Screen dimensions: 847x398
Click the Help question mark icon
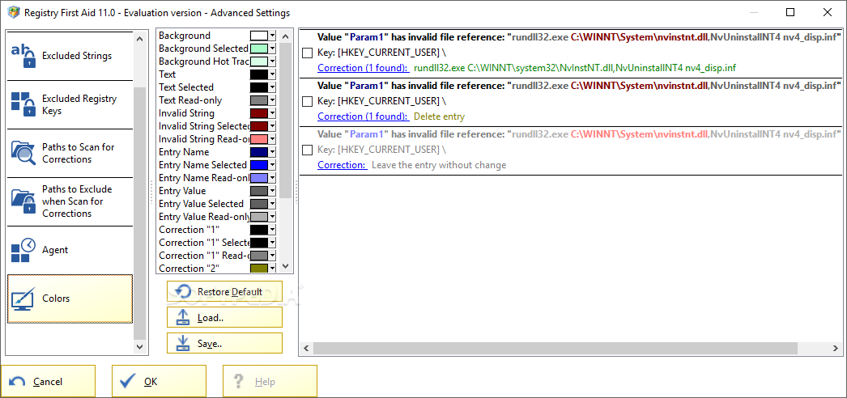pyautogui.click(x=240, y=382)
